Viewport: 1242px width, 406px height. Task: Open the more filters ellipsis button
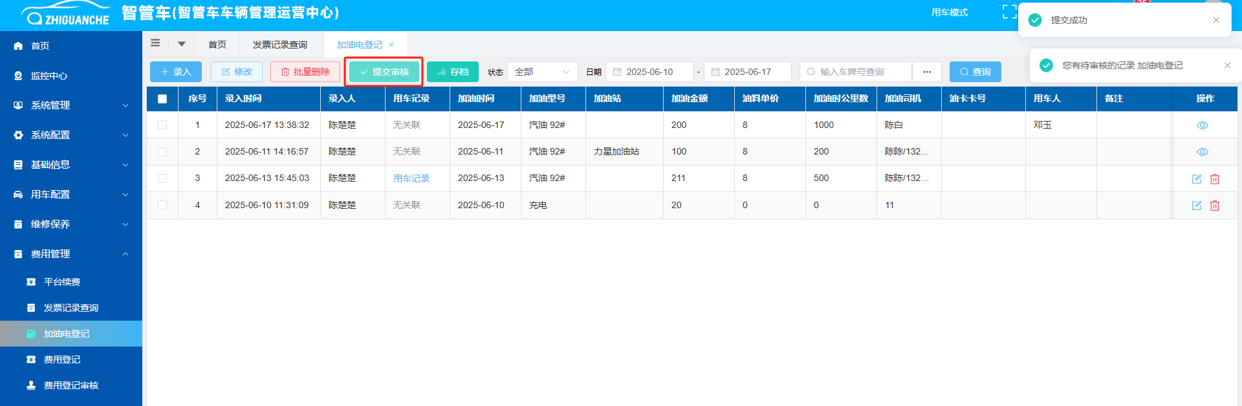coord(926,72)
